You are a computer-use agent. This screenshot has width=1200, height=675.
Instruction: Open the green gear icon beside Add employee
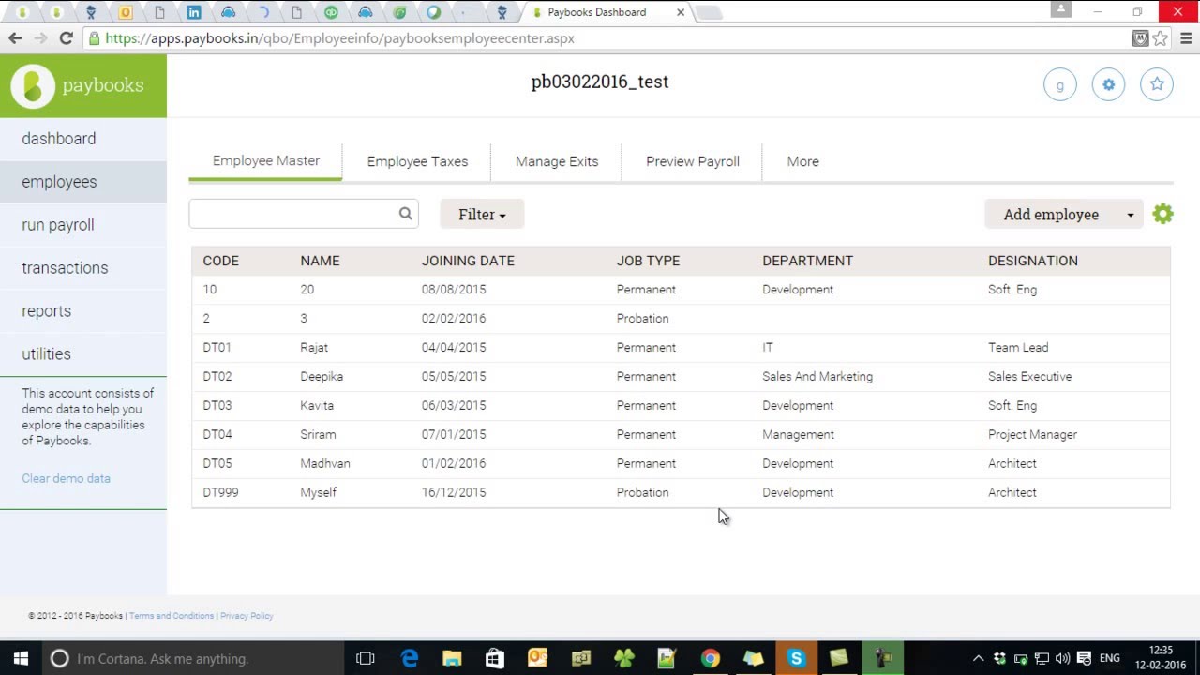tap(1162, 214)
